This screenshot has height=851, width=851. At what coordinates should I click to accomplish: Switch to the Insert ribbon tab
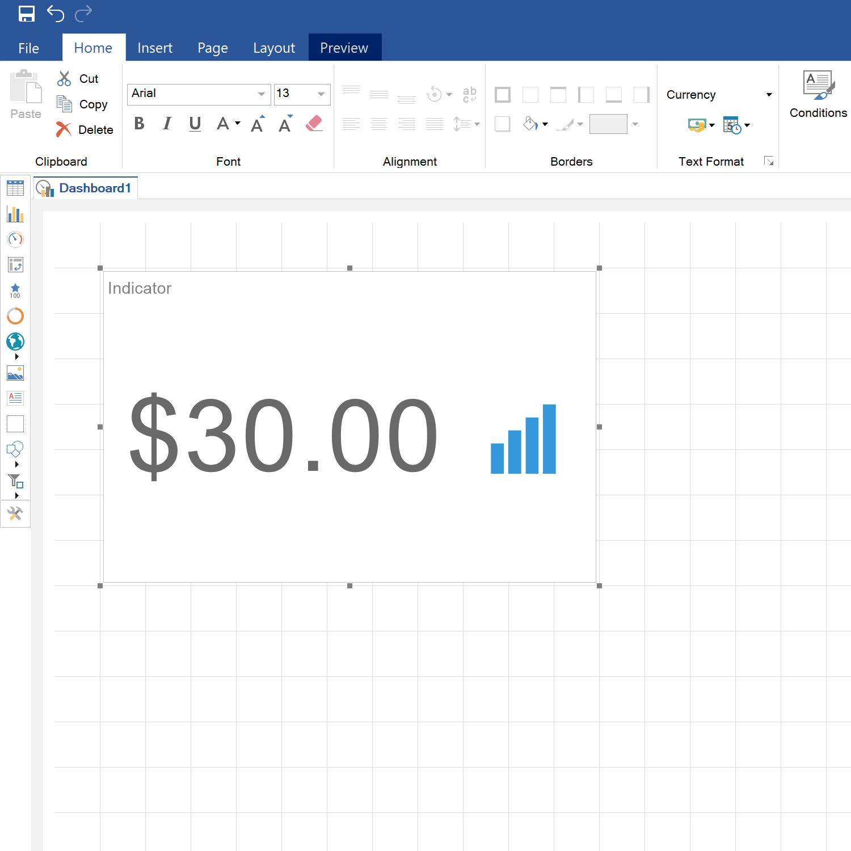[155, 48]
